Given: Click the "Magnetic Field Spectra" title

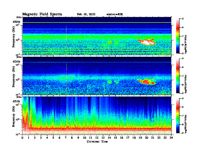Looking at the screenshot, I should coord(42,14).
